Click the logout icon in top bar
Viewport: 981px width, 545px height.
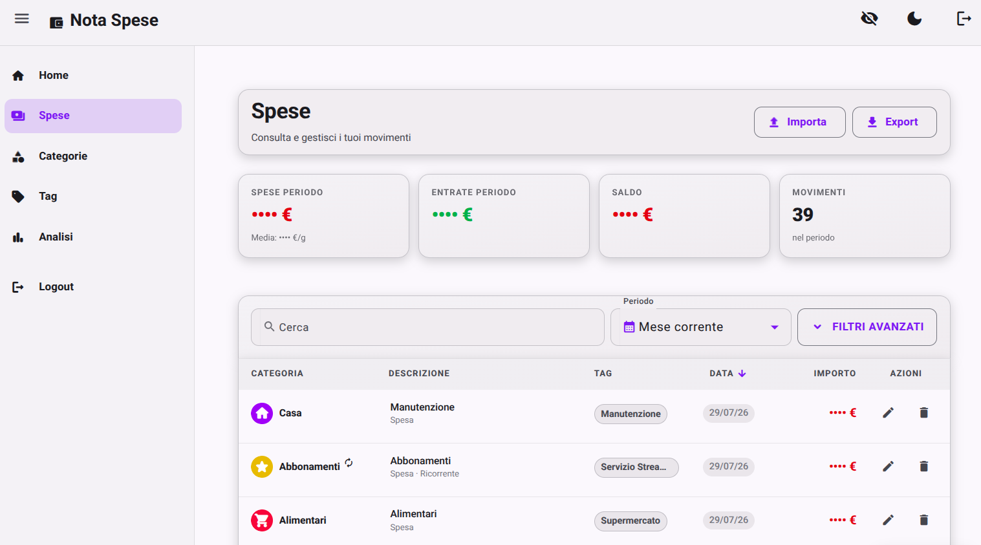pos(964,19)
